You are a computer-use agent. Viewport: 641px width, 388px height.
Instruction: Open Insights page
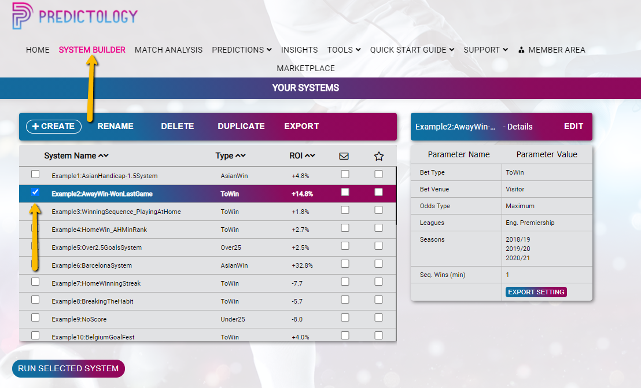coord(299,50)
